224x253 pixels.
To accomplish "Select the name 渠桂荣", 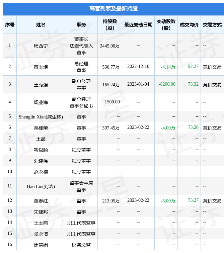I will (41, 128).
